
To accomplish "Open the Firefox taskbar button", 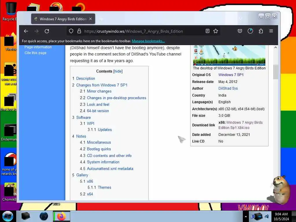I will tap(62, 216).
